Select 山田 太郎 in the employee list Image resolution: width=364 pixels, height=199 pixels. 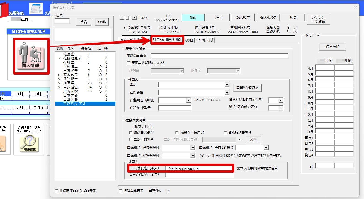click(85, 100)
